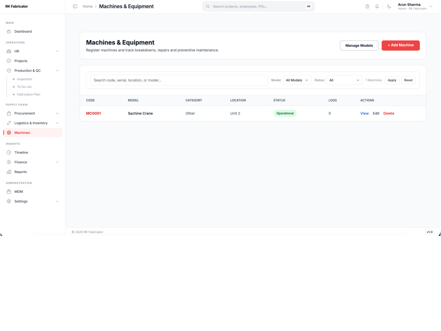Click the Unit 2 location cell
441x331 pixels.
click(x=235, y=113)
